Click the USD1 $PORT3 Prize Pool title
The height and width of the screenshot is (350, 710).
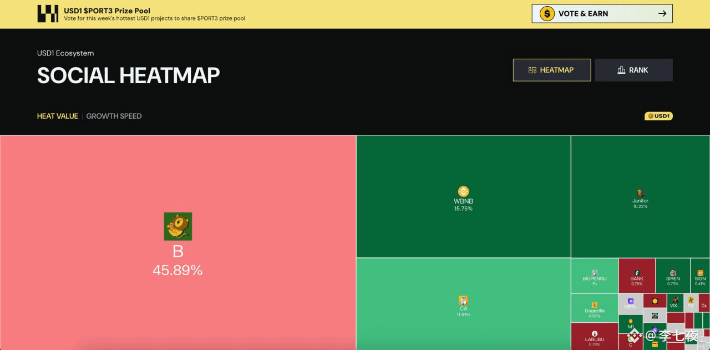tap(107, 11)
